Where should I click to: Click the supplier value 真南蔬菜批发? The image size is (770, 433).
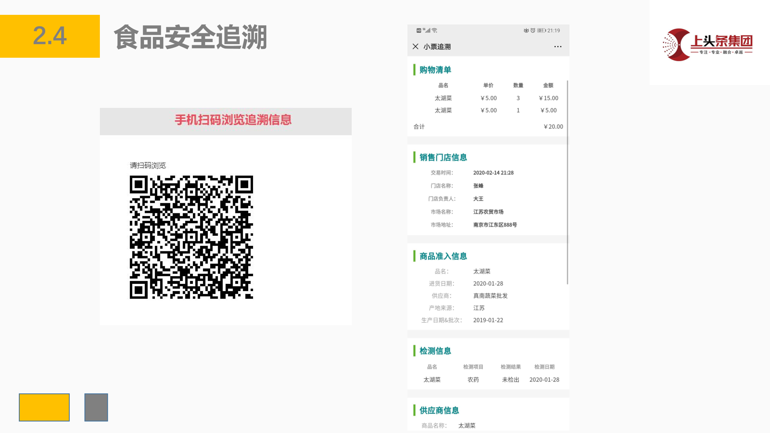(x=490, y=295)
